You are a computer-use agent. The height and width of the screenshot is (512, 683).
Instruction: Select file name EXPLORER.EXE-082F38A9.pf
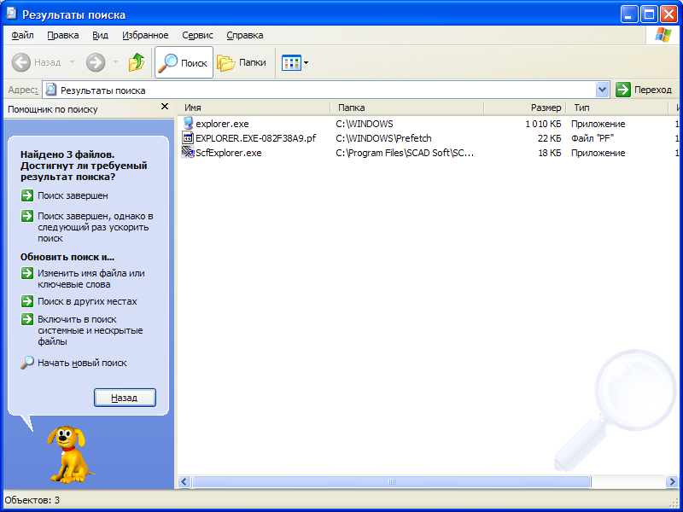[255, 138]
